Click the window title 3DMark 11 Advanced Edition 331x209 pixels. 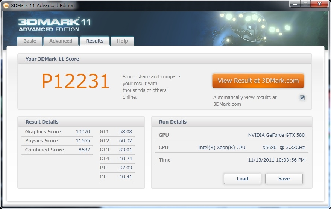click(43, 6)
